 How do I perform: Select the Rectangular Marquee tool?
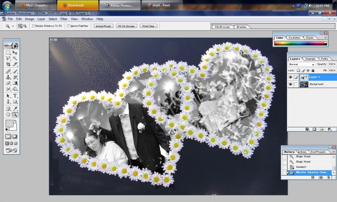[x=8, y=53]
